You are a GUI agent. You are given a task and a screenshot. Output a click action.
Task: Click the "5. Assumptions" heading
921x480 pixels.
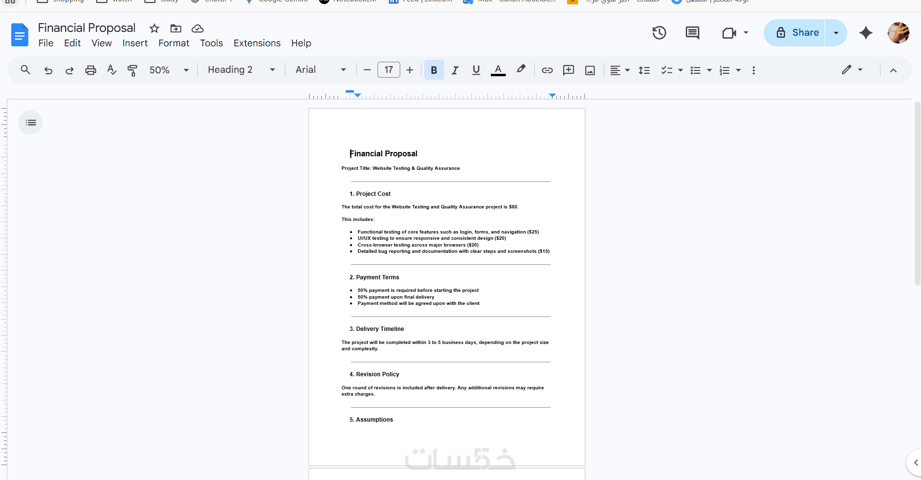pos(371,420)
